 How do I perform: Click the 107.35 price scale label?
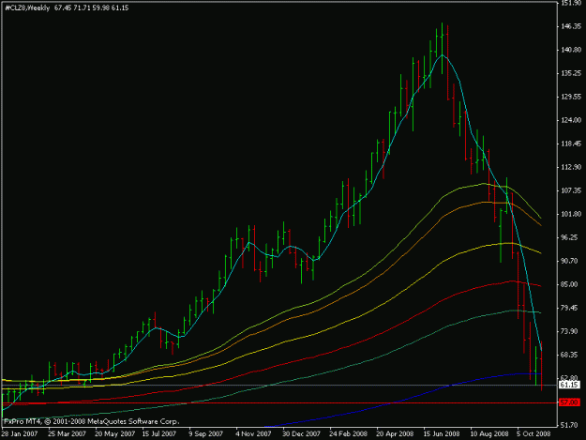click(571, 190)
